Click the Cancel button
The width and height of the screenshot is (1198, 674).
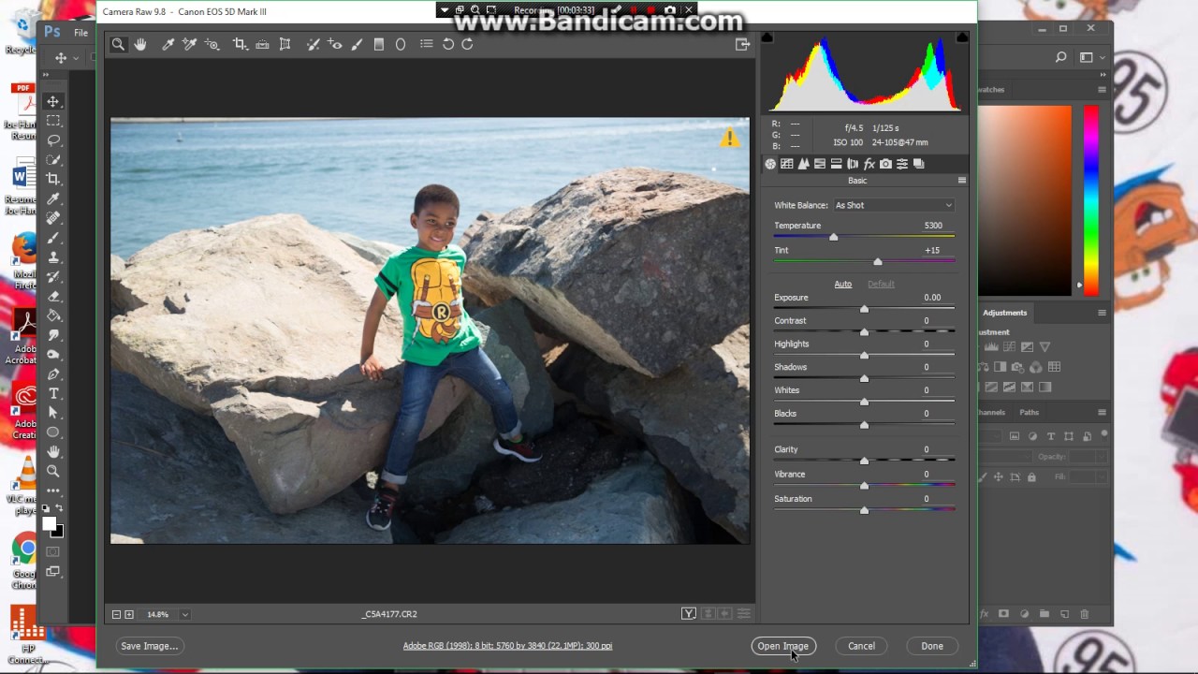861,646
